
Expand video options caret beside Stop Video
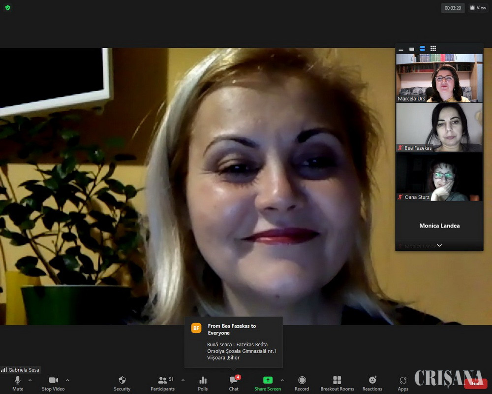point(67,380)
